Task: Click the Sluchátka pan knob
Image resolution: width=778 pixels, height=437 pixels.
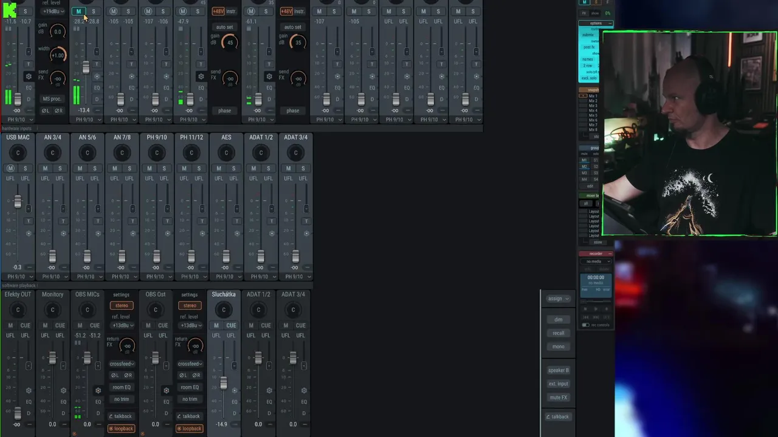Action: click(x=224, y=310)
